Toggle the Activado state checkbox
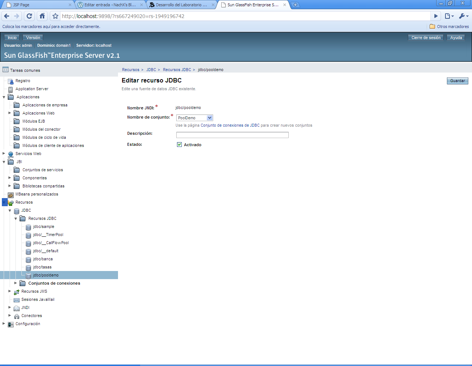Image resolution: width=472 pixels, height=366 pixels. pyautogui.click(x=179, y=144)
